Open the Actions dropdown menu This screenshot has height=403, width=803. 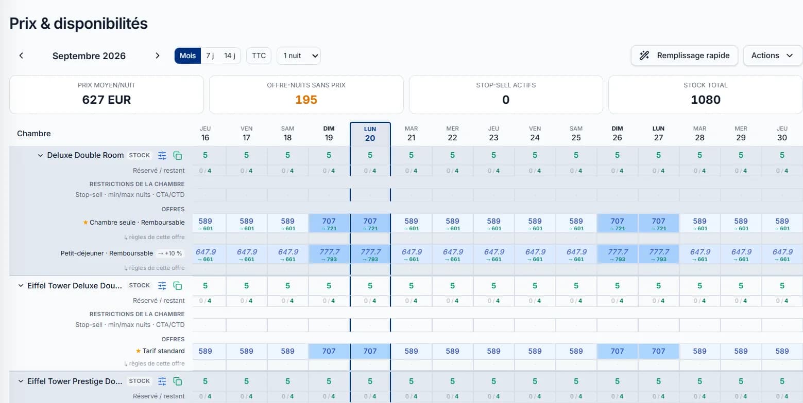[773, 56]
